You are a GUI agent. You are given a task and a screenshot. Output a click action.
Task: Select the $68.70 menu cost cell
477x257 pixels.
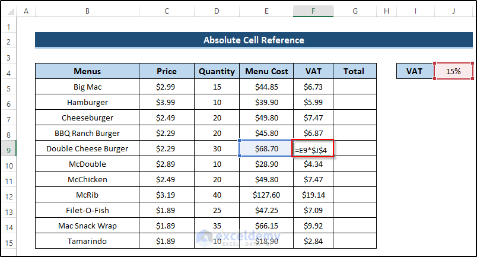coord(266,148)
